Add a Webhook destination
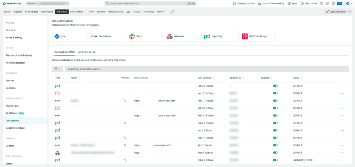Image resolution: width=355 pixels, height=167 pixels. click(182, 36)
